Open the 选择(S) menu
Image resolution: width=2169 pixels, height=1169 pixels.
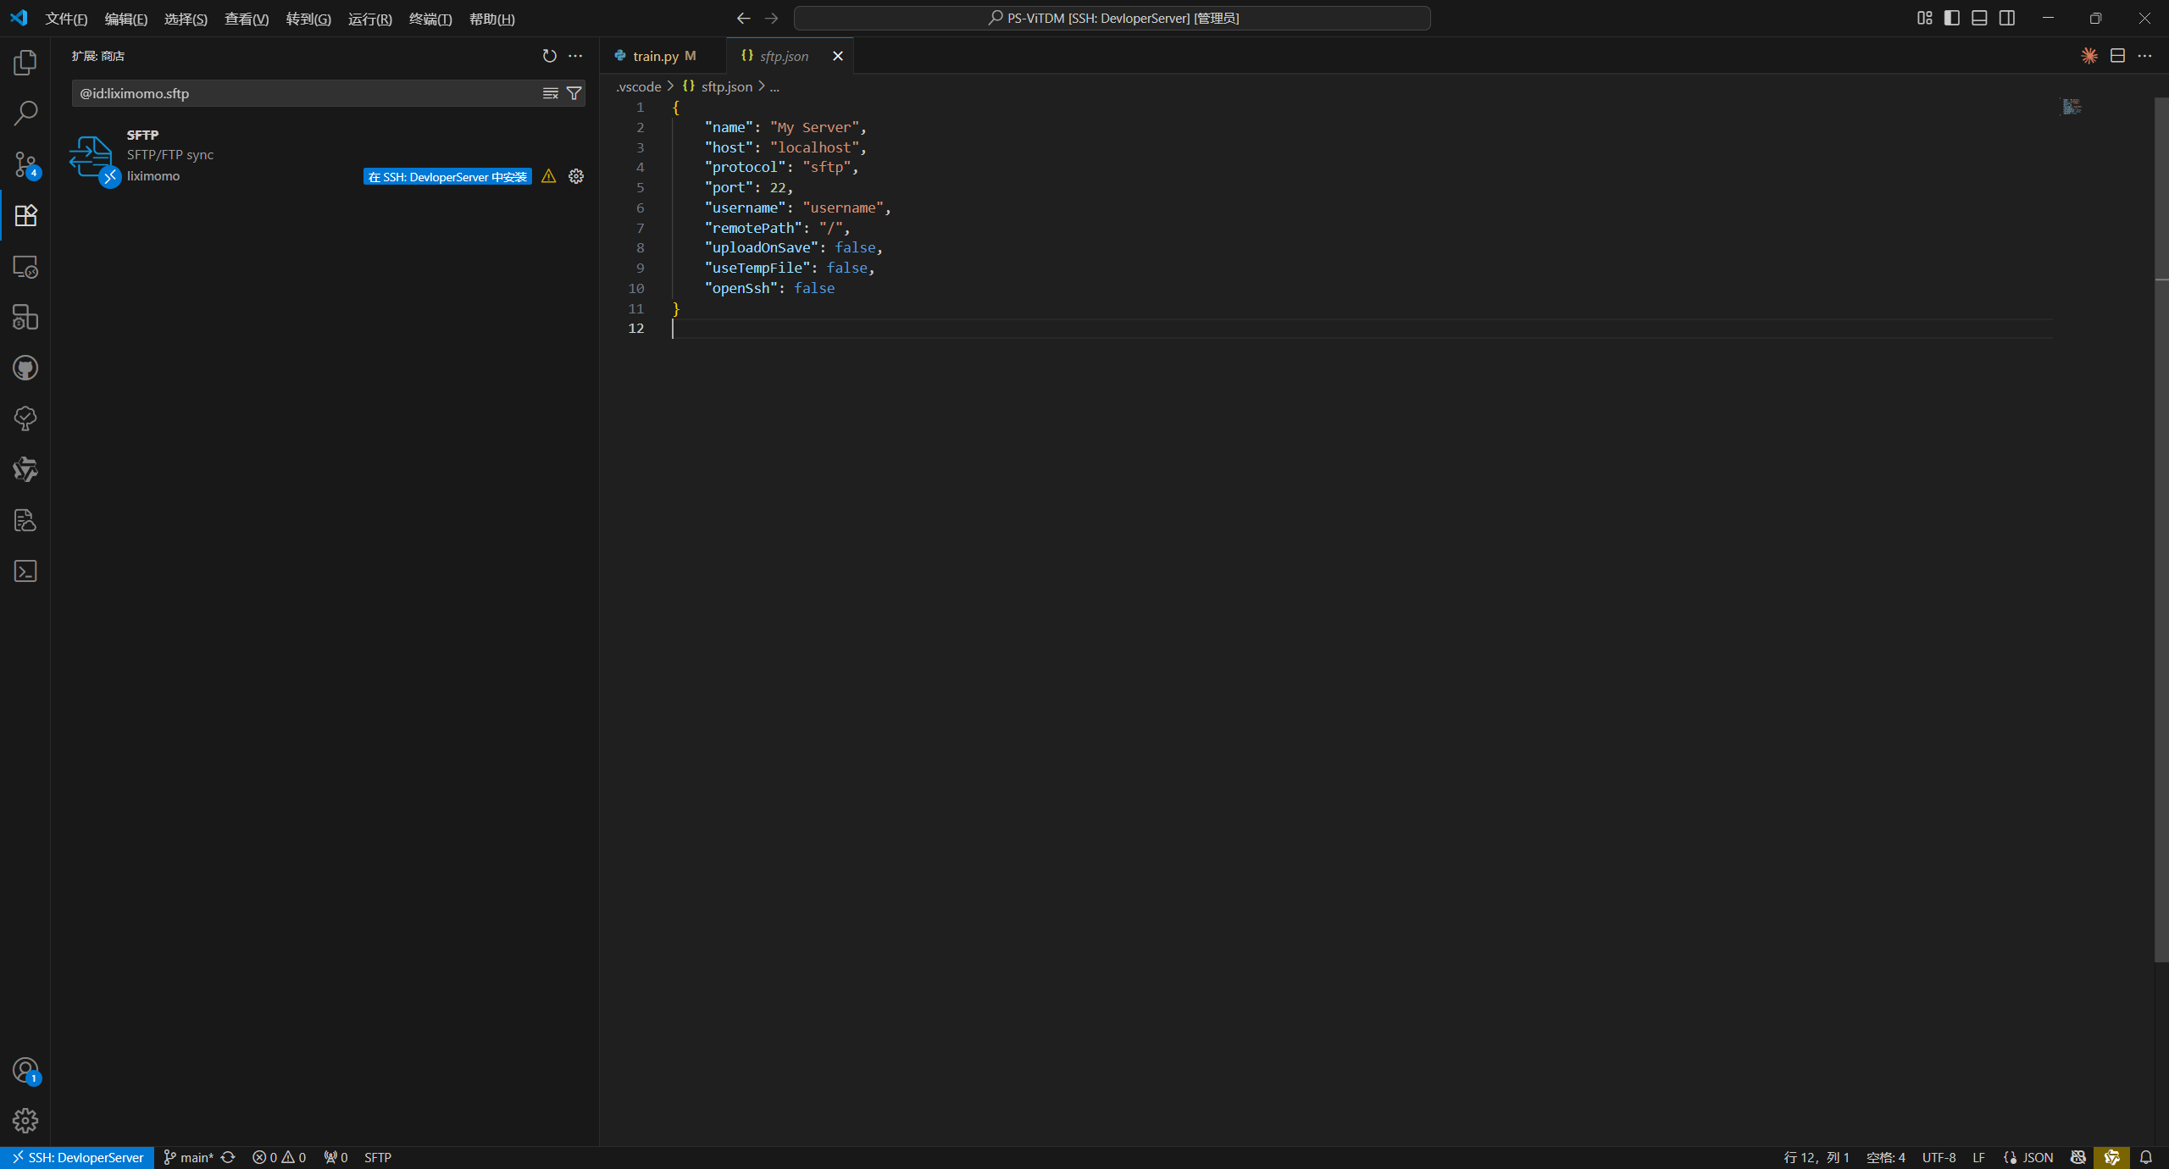(x=186, y=19)
